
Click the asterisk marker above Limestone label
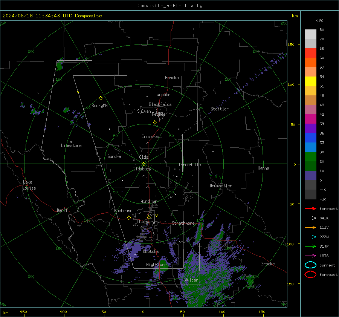tap(71, 142)
